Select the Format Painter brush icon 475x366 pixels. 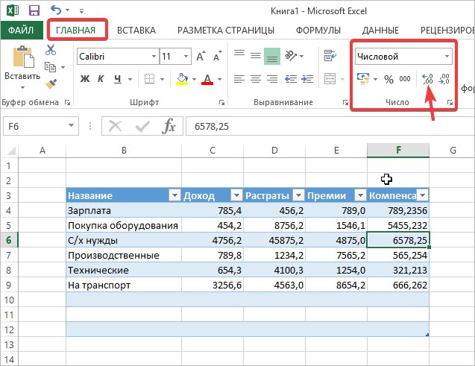[51, 83]
